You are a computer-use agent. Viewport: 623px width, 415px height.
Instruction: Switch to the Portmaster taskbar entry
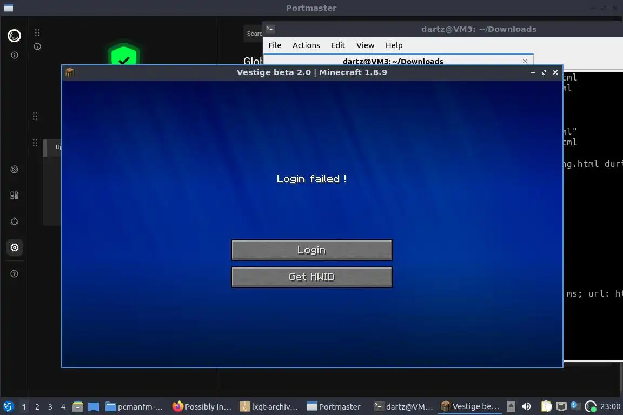[334, 406]
